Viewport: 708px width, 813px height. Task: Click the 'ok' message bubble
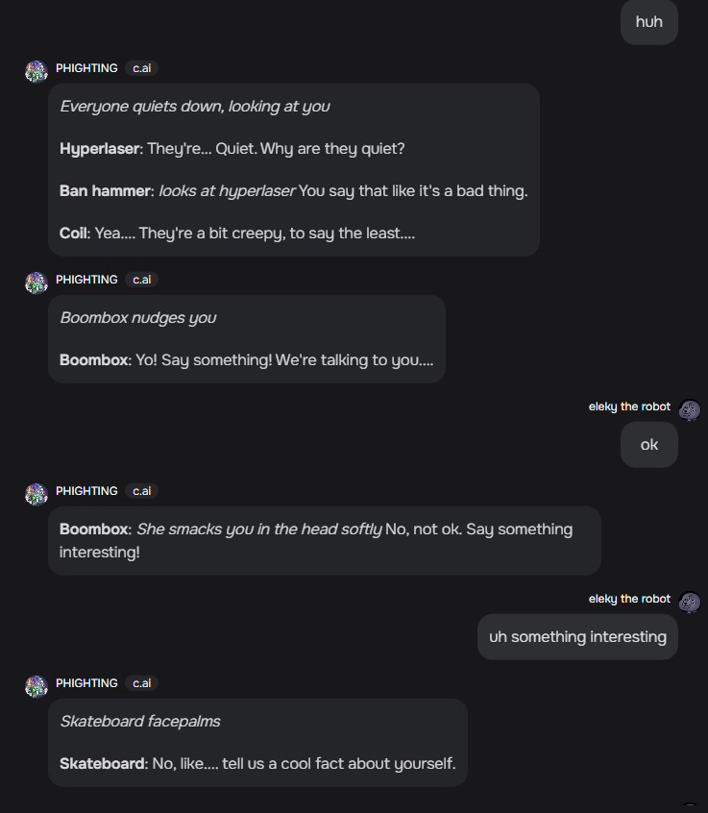click(648, 444)
